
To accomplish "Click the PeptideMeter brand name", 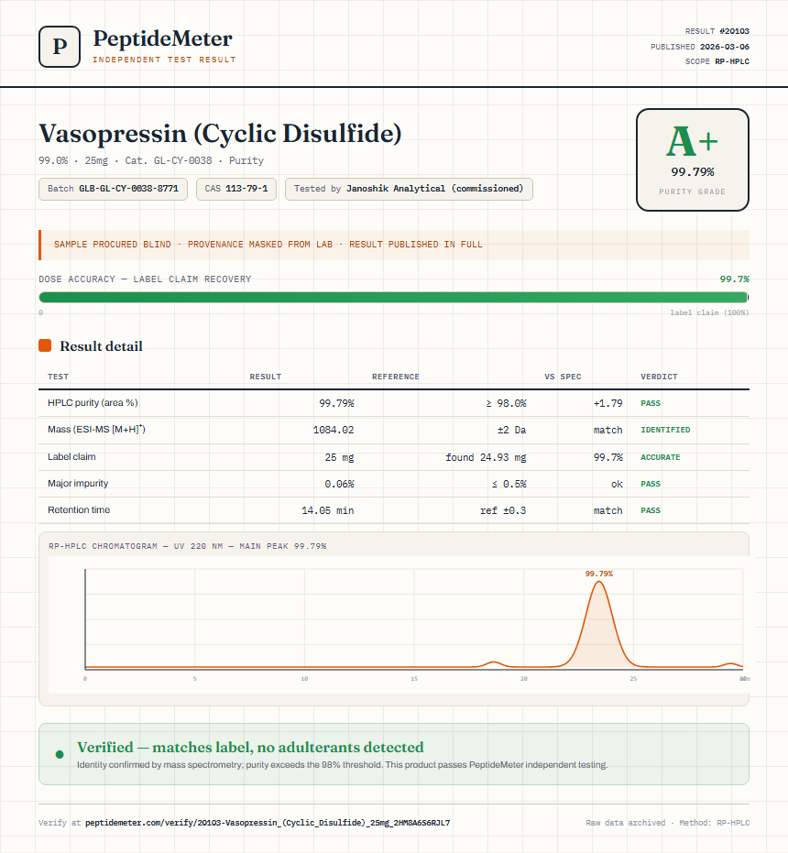I will (163, 39).
